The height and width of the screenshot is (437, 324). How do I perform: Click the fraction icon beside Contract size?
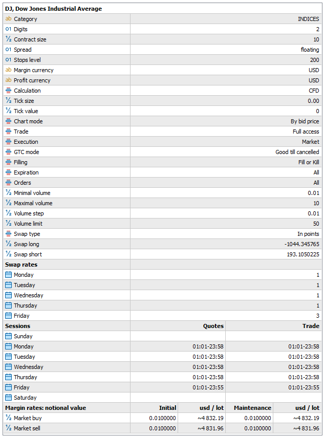(8, 39)
